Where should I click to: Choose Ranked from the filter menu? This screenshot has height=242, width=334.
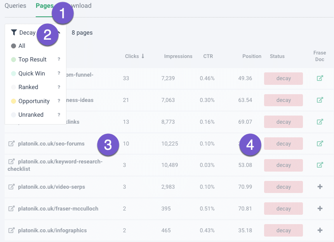pyautogui.click(x=28, y=87)
